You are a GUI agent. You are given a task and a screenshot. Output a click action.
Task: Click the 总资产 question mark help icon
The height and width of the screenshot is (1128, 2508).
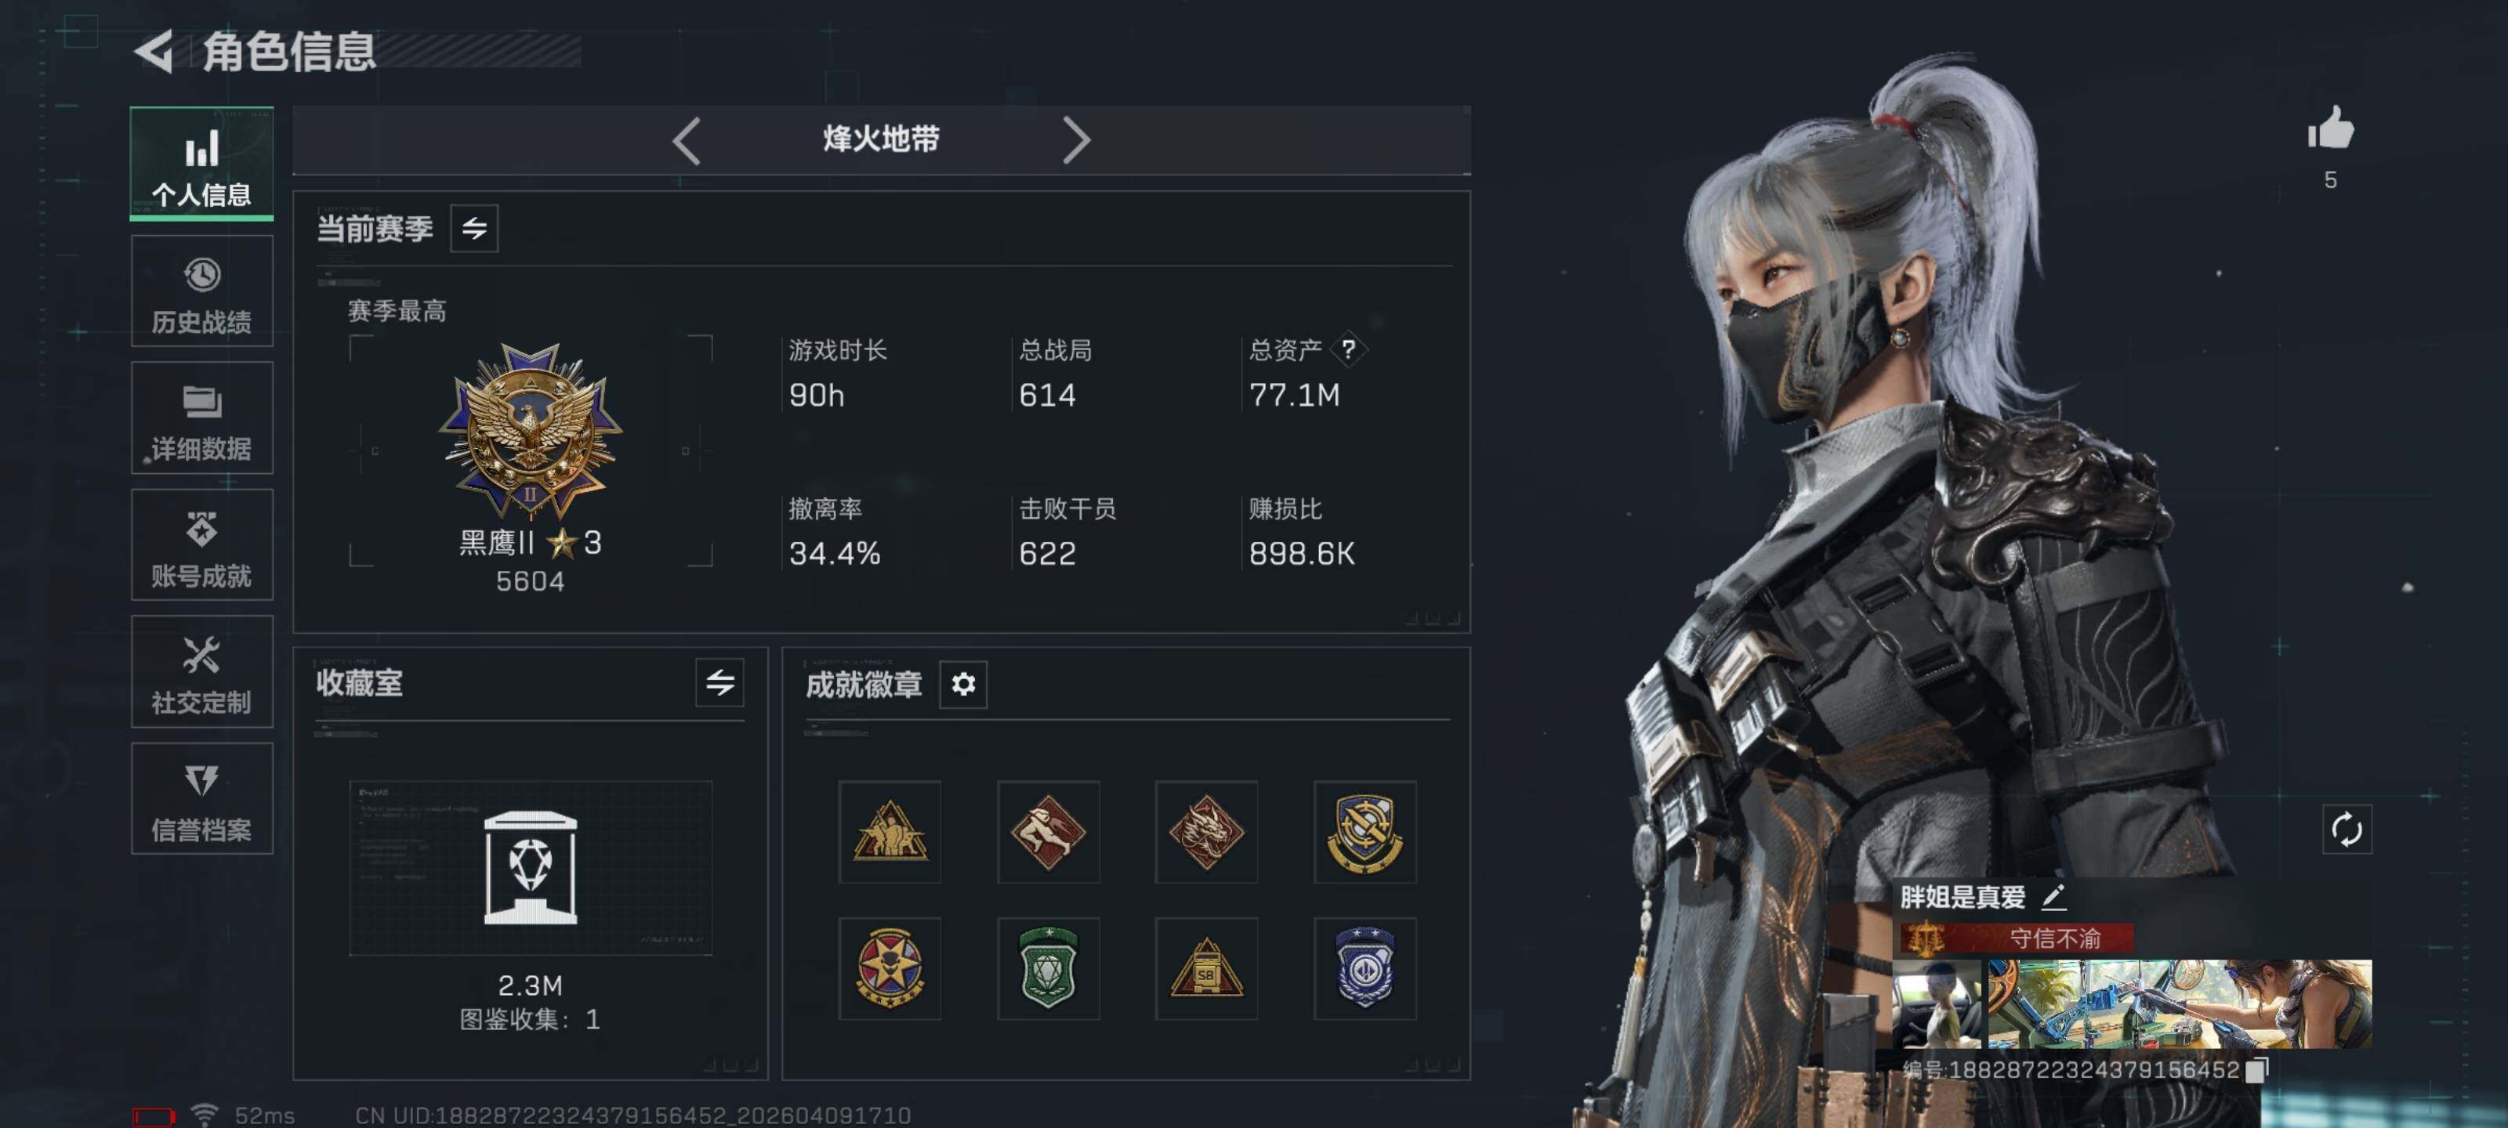pyautogui.click(x=1348, y=349)
